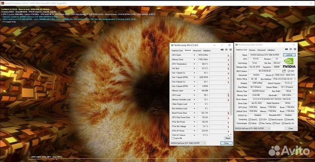Open GPU selector dropdown in Sensors window
Screen dimensions: 315x162
point(204,143)
